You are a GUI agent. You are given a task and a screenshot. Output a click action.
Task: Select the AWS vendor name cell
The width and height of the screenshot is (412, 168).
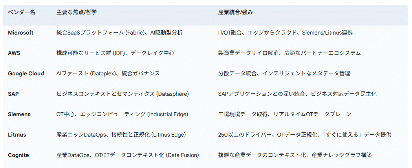pos(14,53)
